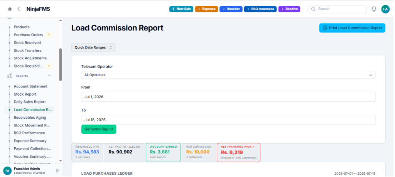
Task: Click the sidebar scroll down arrow
Action: click(60, 161)
